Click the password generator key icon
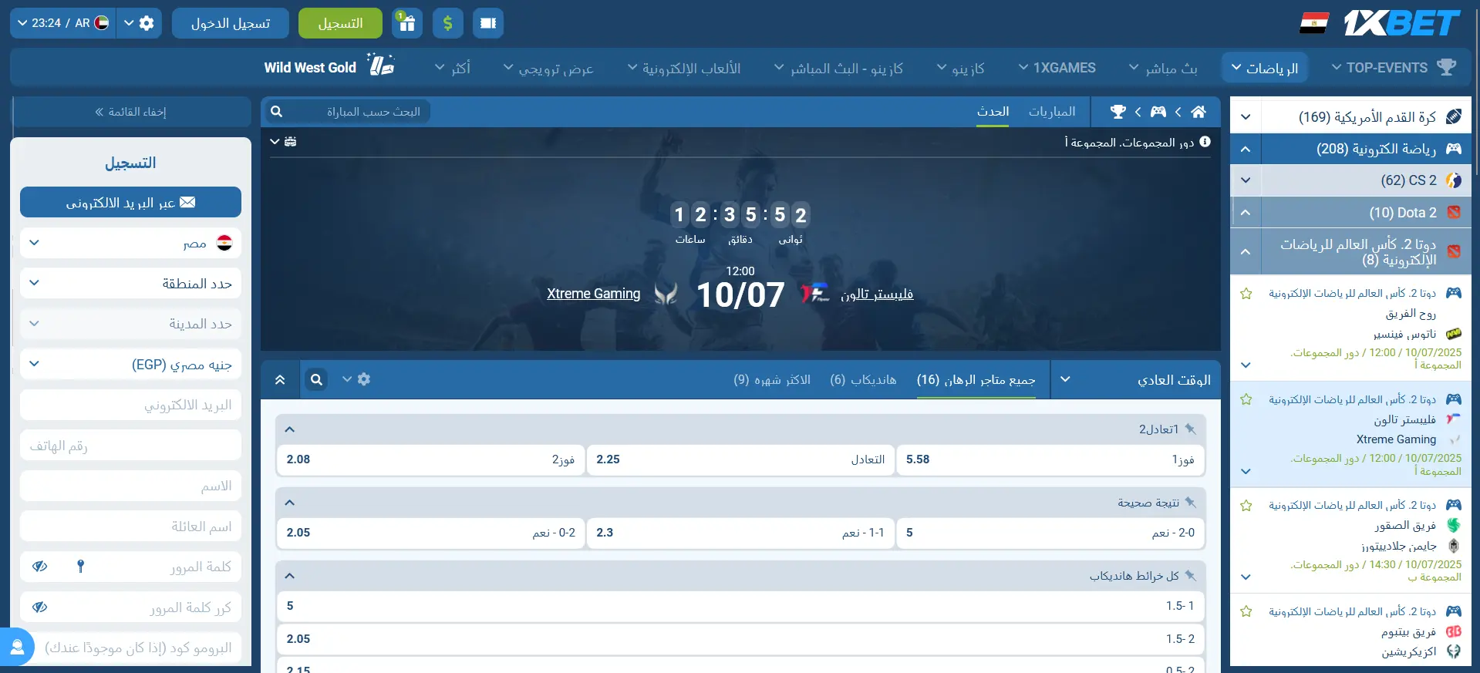The height and width of the screenshot is (673, 1480). 80,567
